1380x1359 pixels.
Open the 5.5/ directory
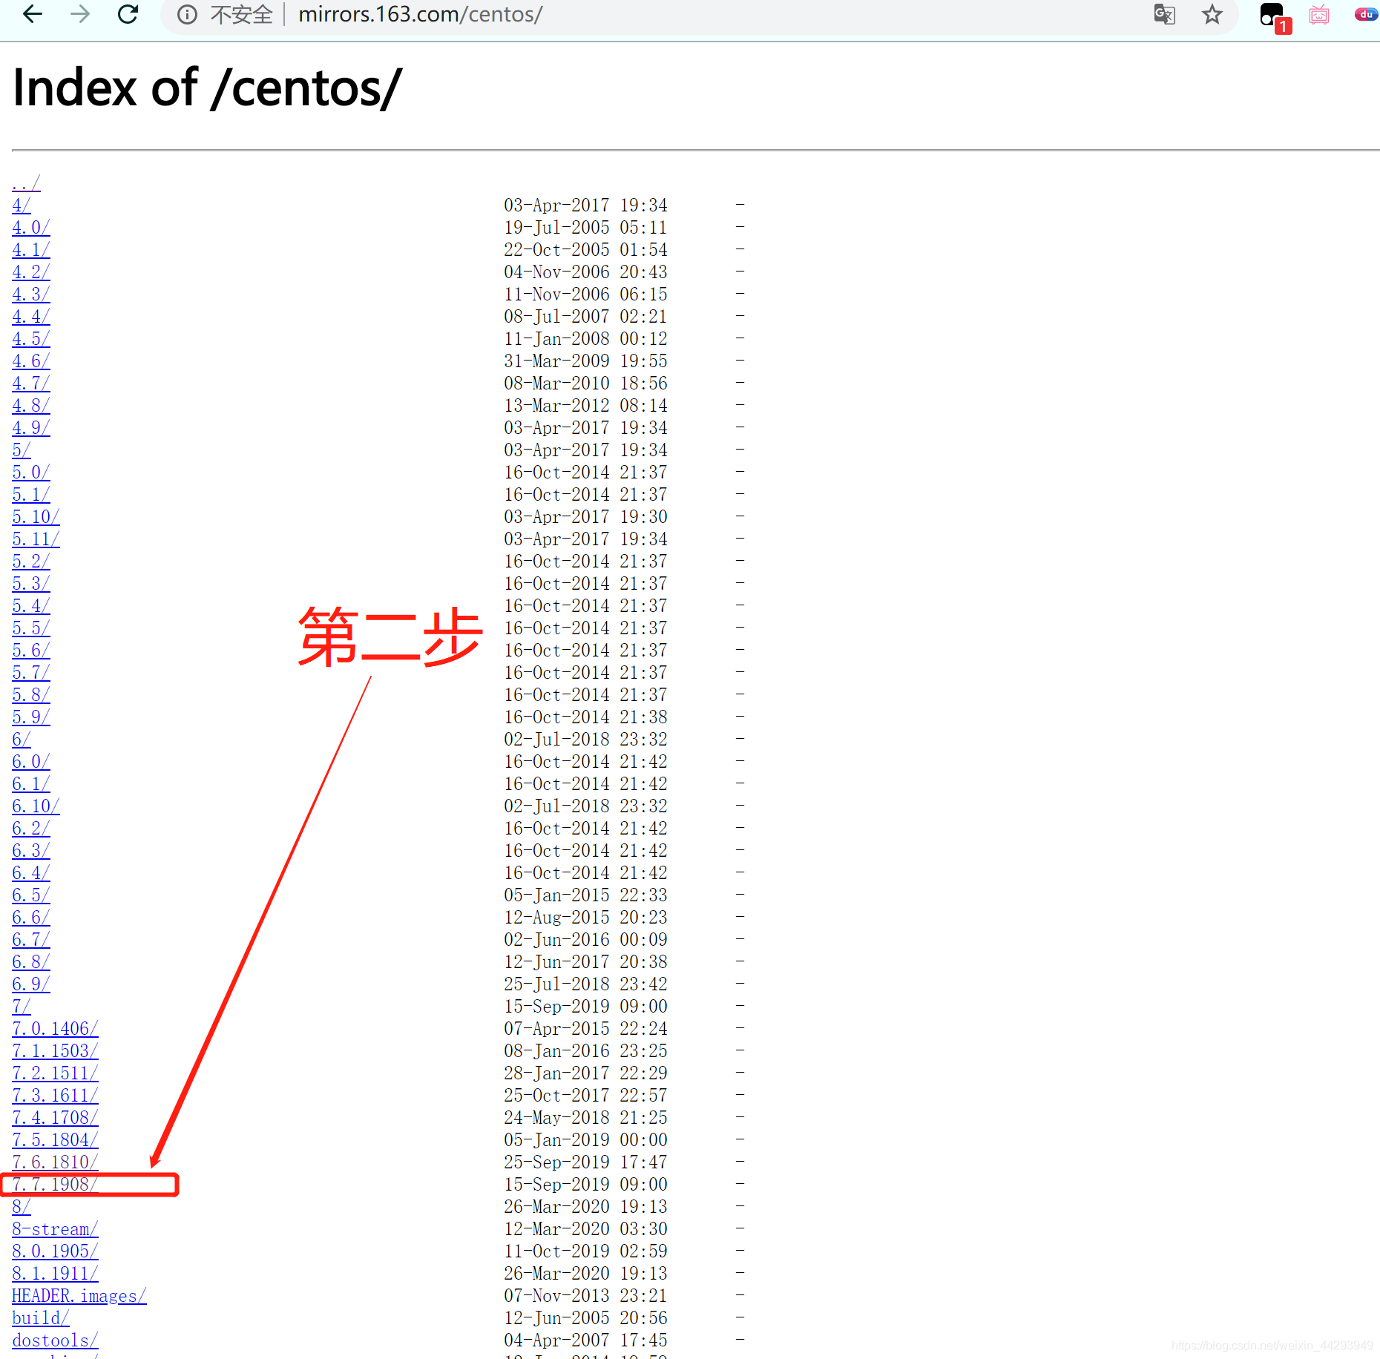pyautogui.click(x=31, y=628)
